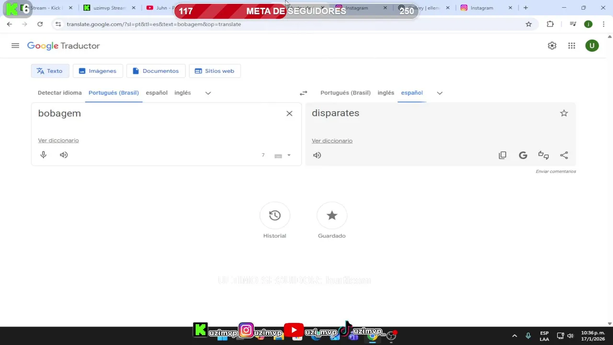Clear the source text bobagem
613x345 pixels.
point(289,114)
